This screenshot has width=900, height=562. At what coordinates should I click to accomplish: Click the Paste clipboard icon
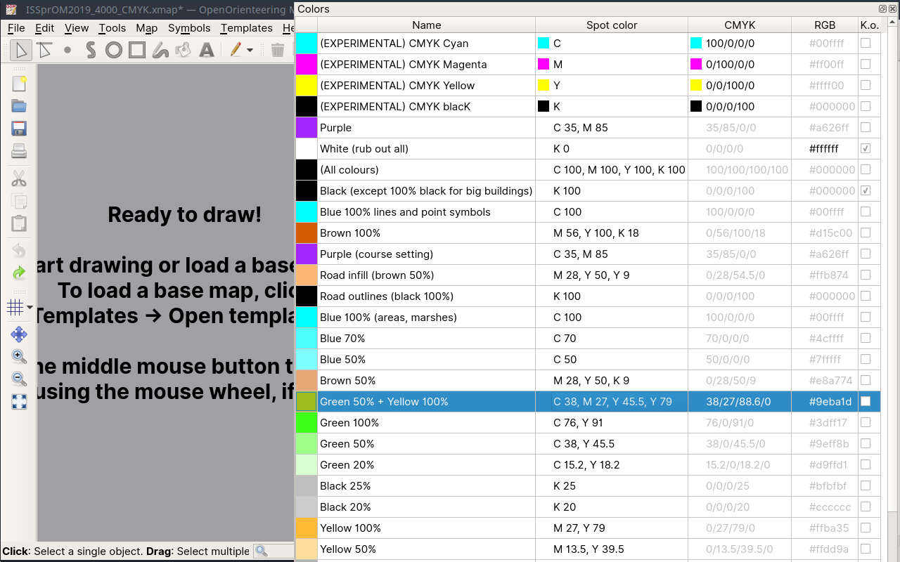tap(19, 223)
